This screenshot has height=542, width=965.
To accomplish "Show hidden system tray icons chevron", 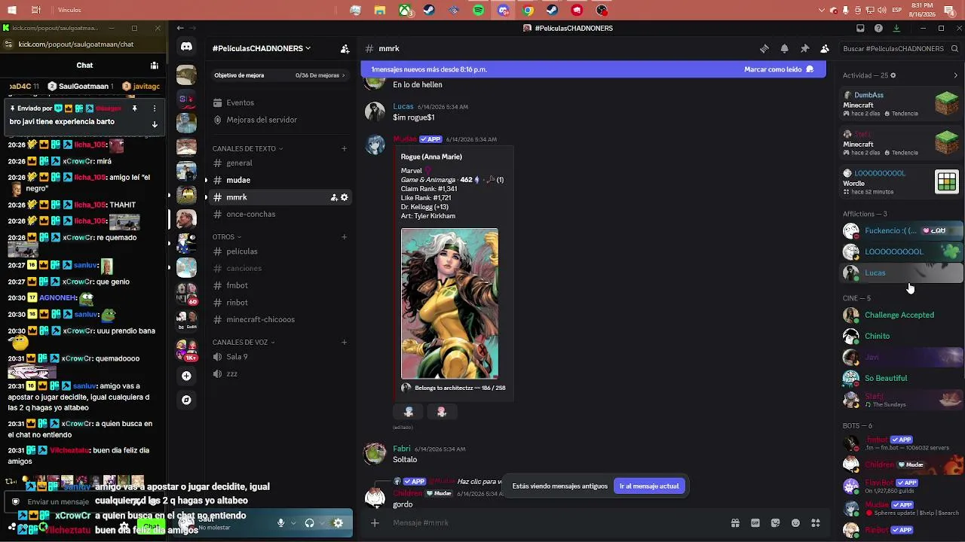I will (x=822, y=11).
